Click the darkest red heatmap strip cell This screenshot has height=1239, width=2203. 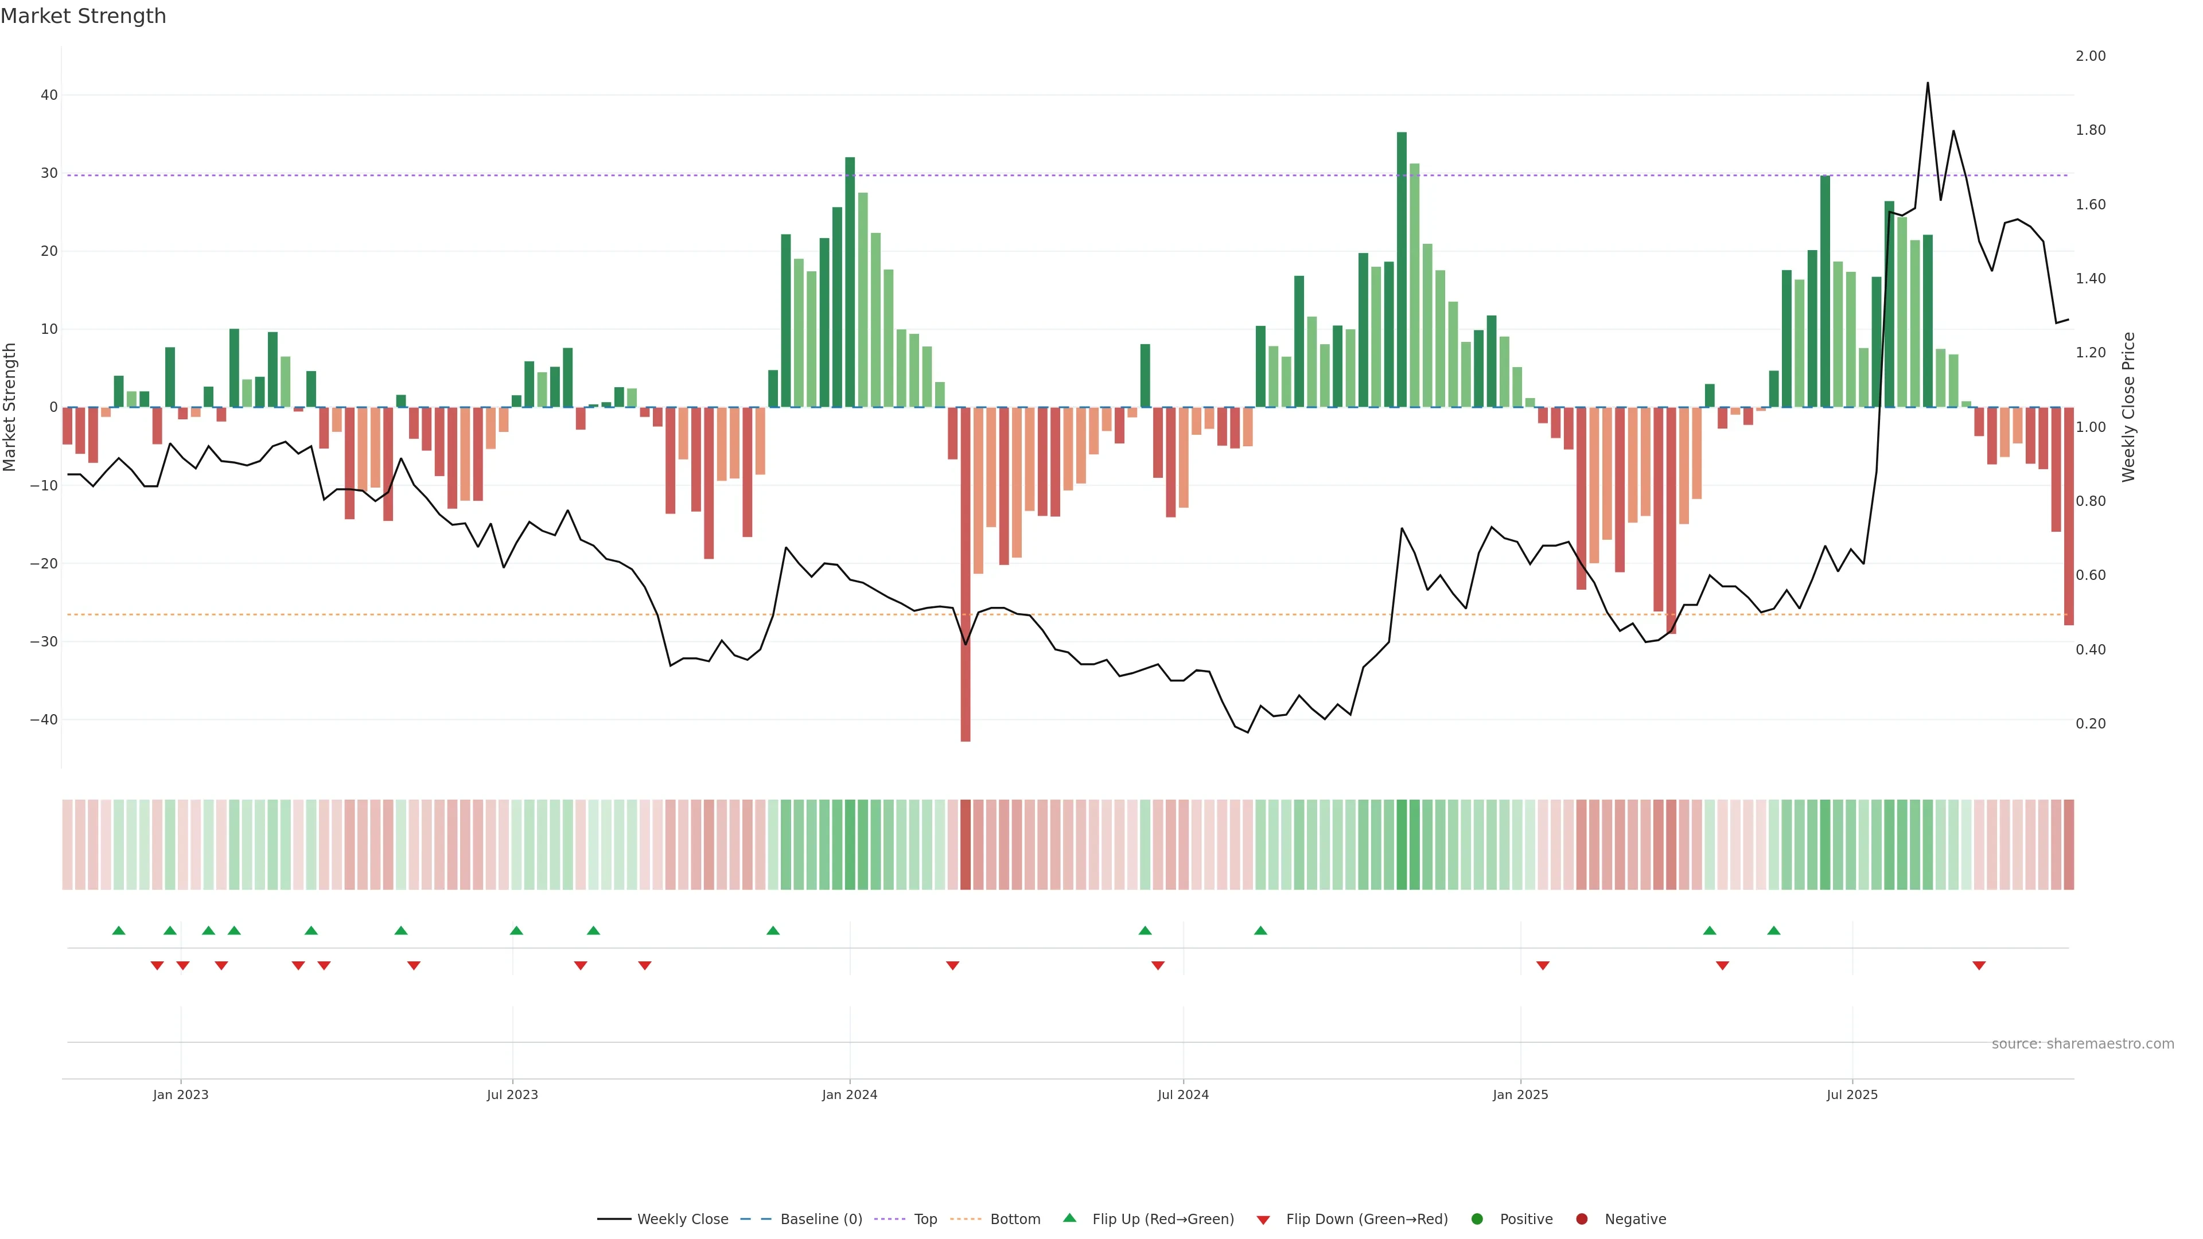click(966, 845)
